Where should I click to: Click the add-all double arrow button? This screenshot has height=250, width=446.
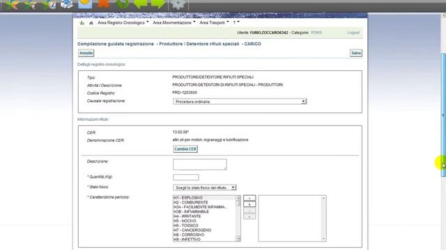click(249, 204)
